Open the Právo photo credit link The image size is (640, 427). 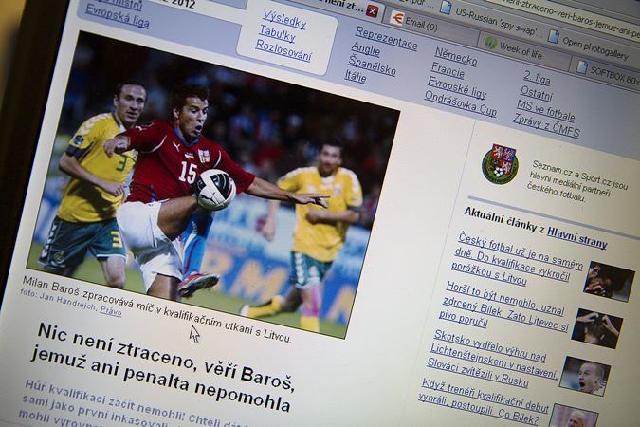pyautogui.click(x=111, y=311)
